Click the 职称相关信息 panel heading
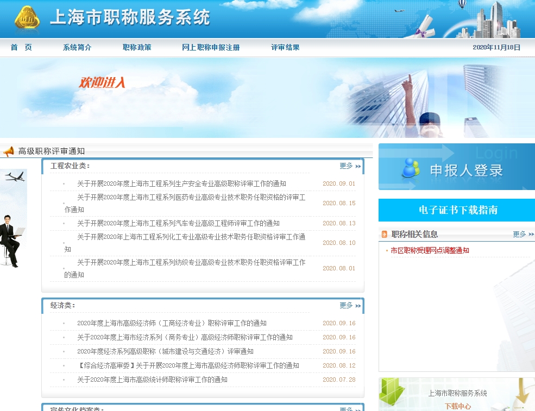This screenshot has width=535, height=411. coord(414,235)
